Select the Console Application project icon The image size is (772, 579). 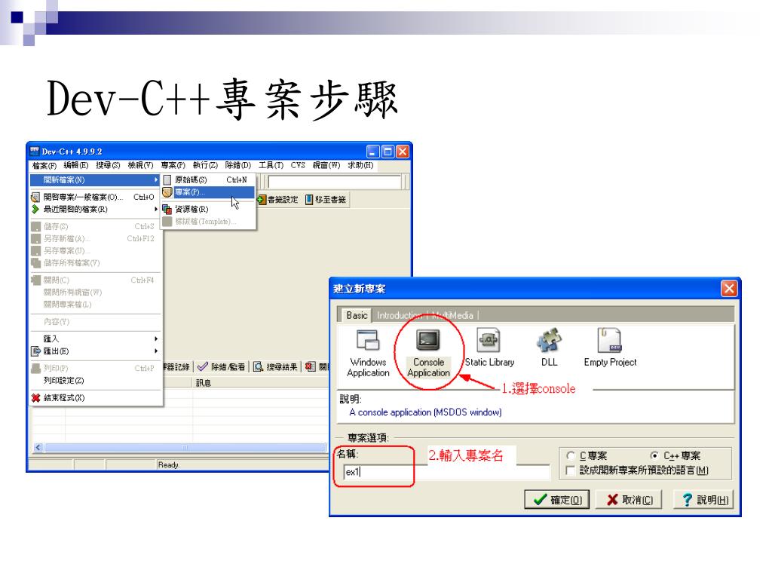tap(428, 340)
